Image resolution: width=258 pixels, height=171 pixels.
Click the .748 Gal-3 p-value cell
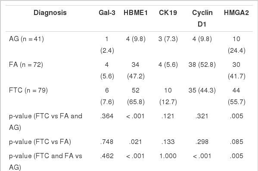pyautogui.click(x=107, y=142)
